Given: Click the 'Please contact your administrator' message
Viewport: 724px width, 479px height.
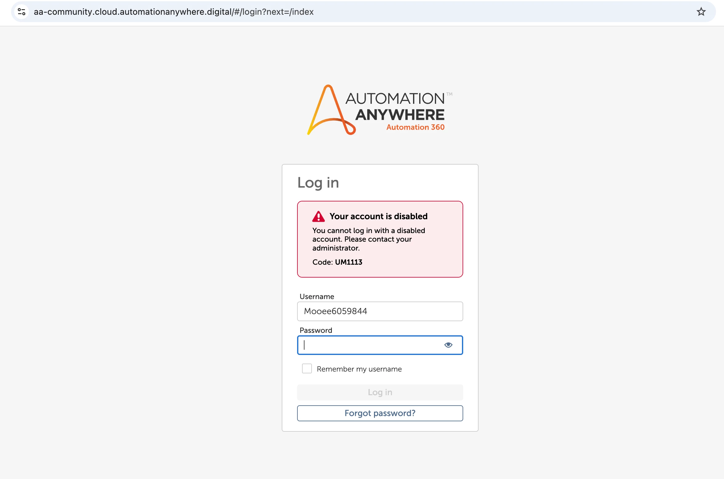Looking at the screenshot, I should click(x=362, y=243).
